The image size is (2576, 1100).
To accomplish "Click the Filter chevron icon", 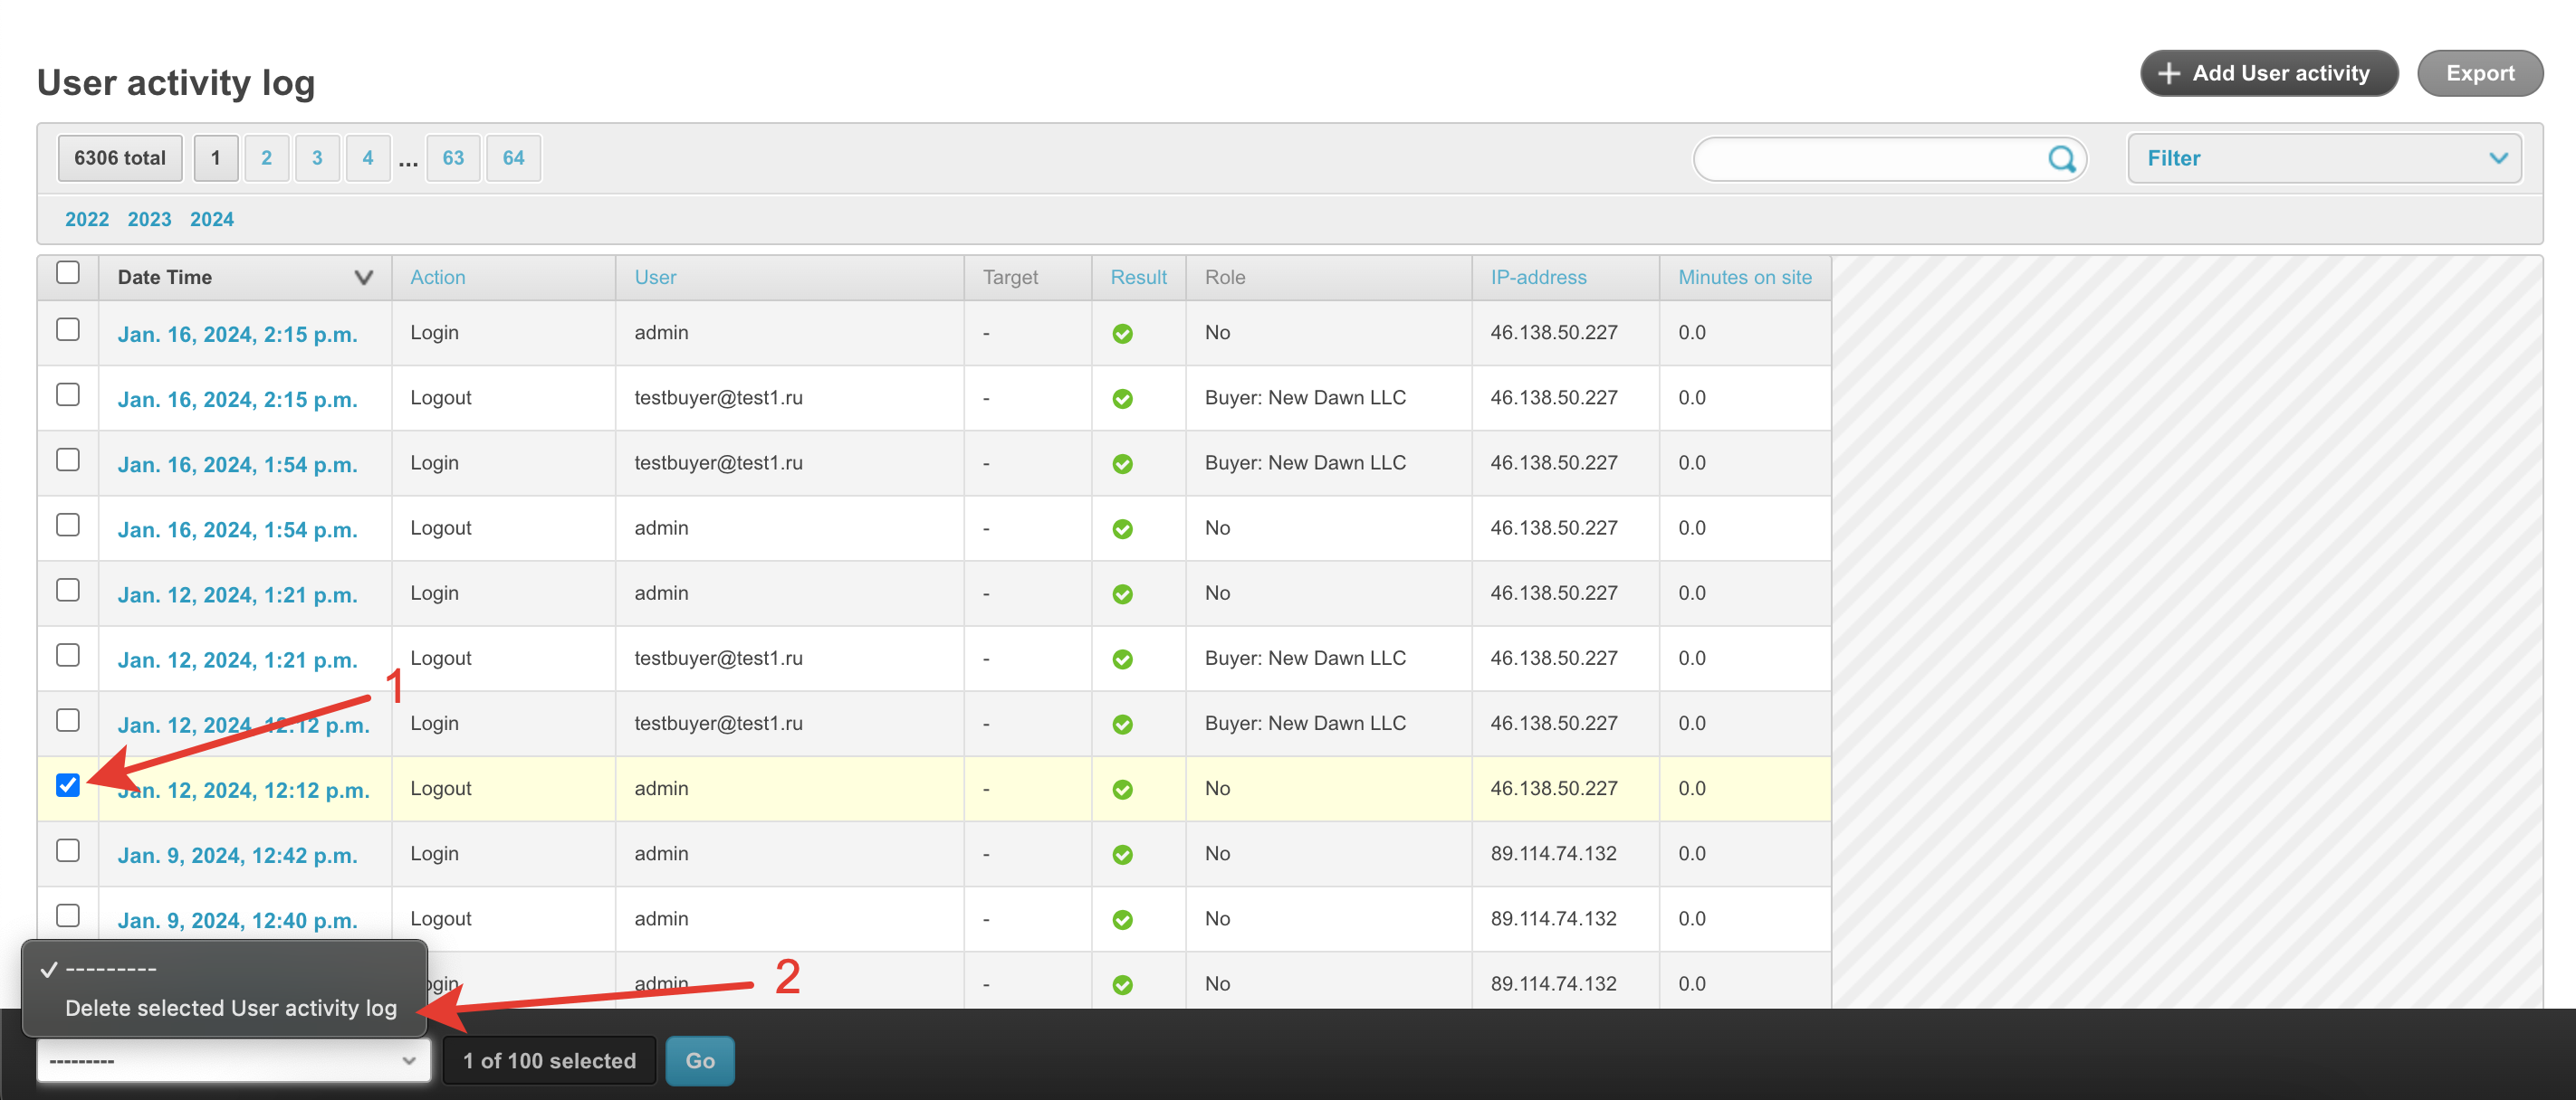I will (x=2497, y=159).
